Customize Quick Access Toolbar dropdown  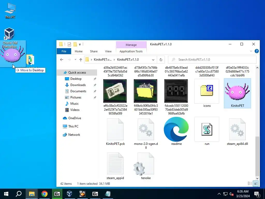(x=80, y=45)
